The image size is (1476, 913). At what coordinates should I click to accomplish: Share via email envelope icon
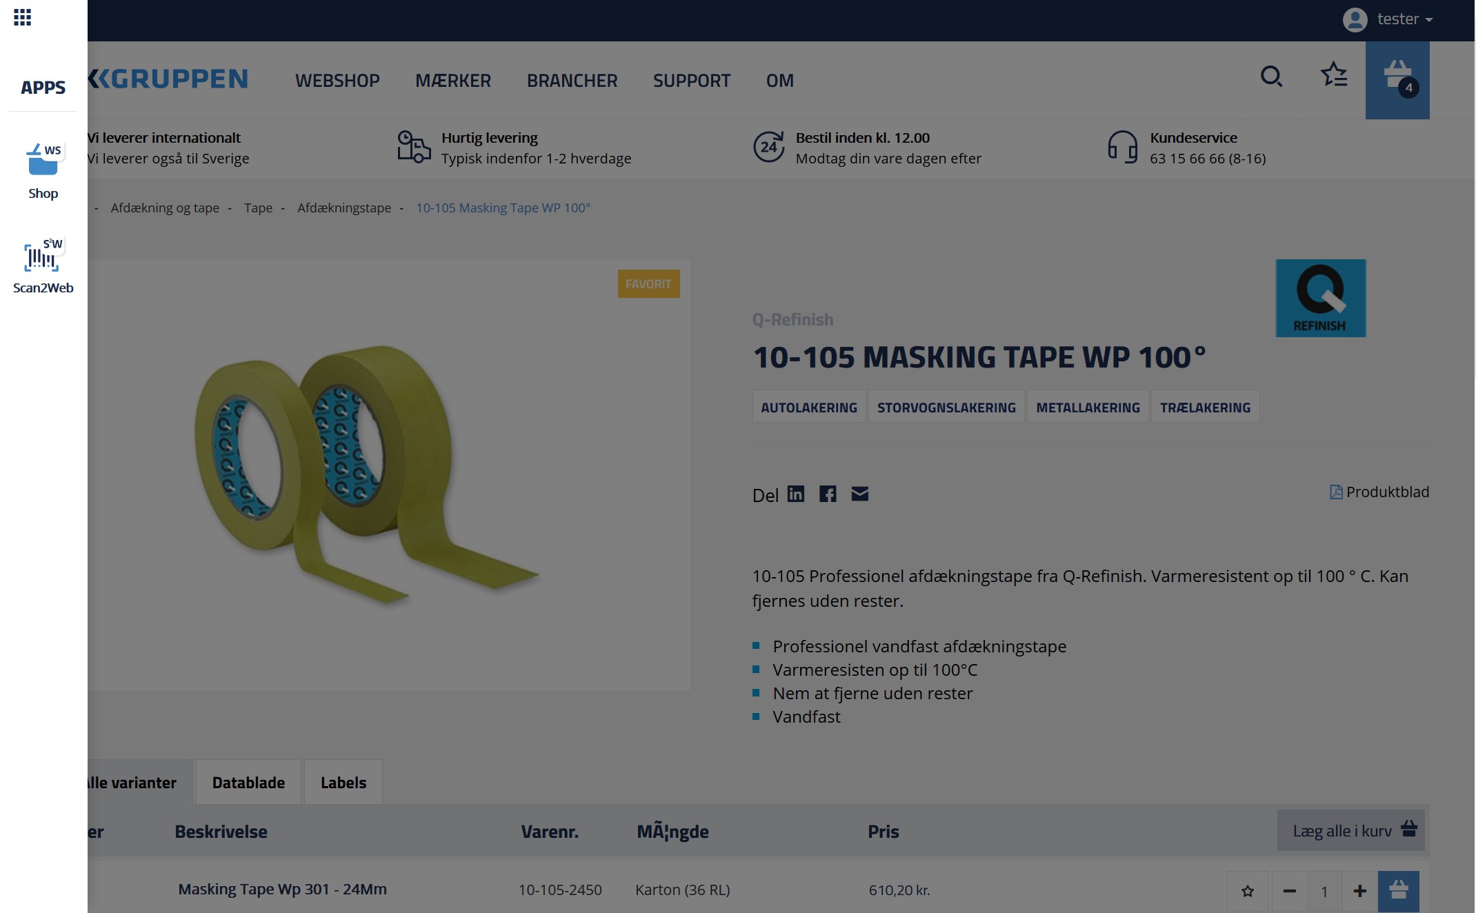coord(859,494)
